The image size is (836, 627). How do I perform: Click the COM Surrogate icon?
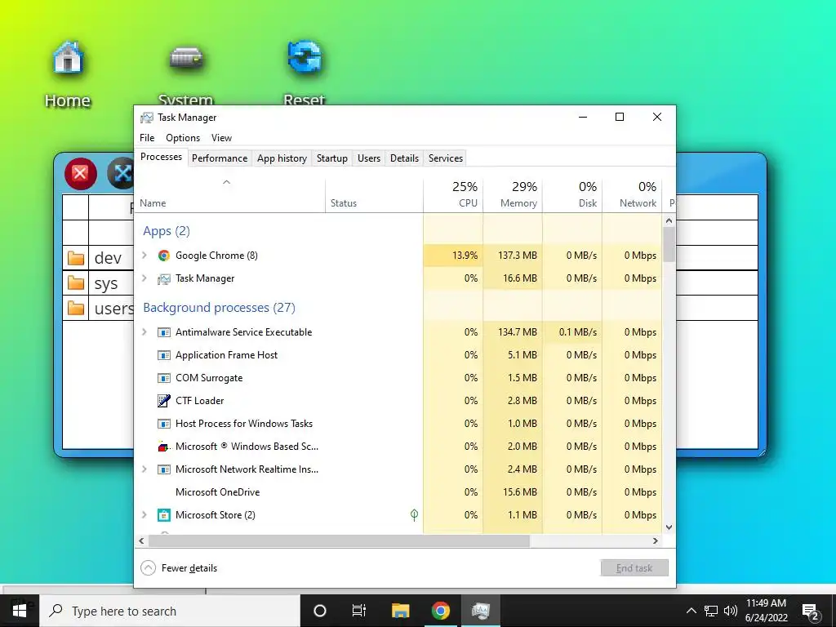[163, 378]
